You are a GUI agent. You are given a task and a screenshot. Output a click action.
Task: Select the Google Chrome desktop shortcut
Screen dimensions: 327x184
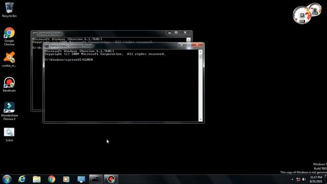[x=9, y=36]
